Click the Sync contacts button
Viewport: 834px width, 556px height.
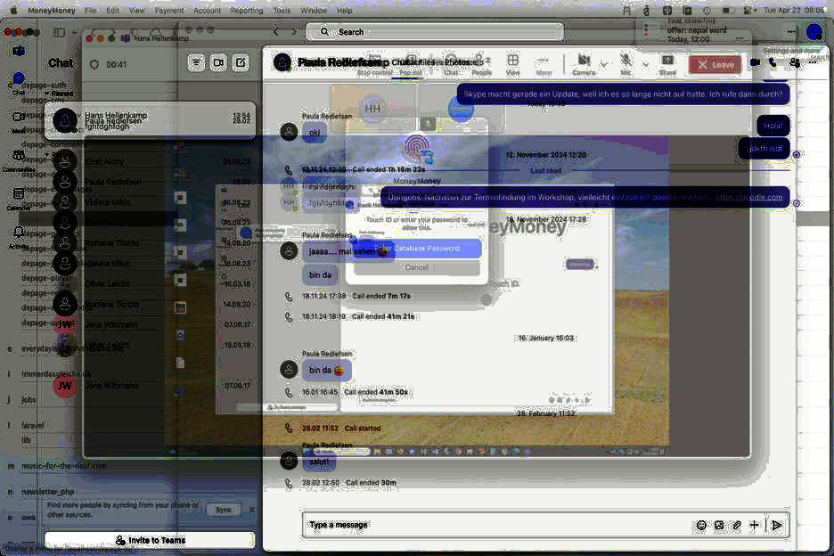[224, 510]
